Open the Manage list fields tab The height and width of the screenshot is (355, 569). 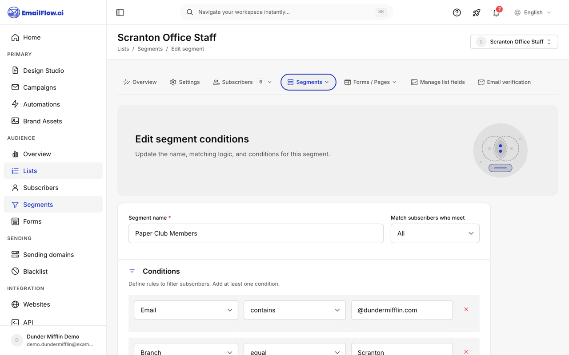(438, 82)
